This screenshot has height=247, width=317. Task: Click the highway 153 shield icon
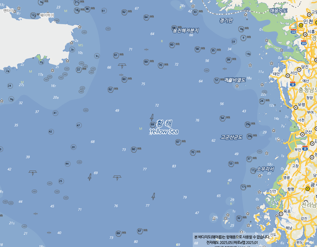point(304,42)
